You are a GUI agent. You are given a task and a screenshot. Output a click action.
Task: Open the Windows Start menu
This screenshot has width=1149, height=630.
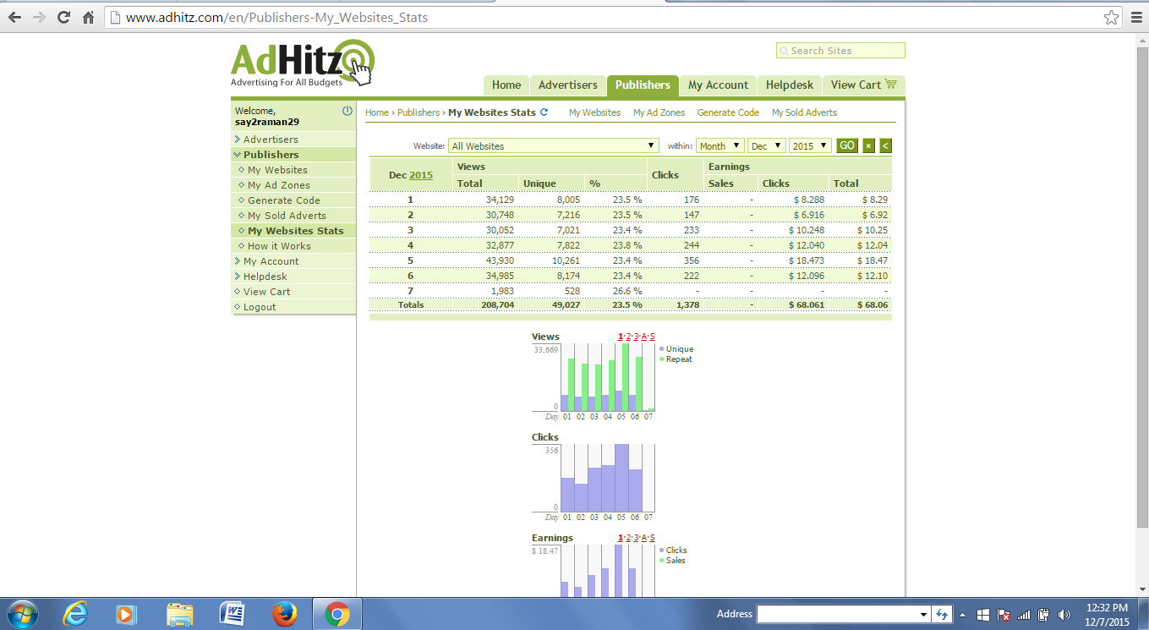(21, 614)
